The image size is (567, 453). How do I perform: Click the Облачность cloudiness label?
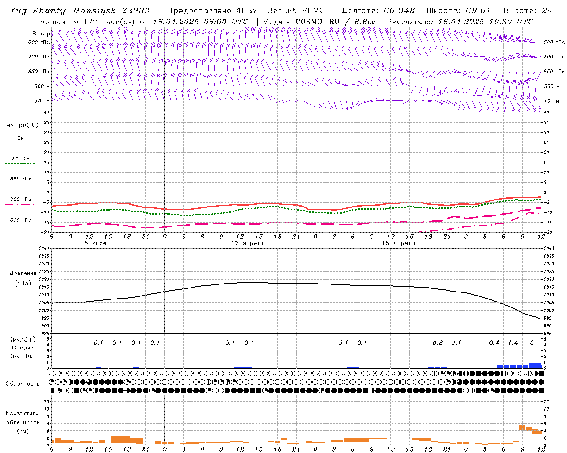point(23,384)
